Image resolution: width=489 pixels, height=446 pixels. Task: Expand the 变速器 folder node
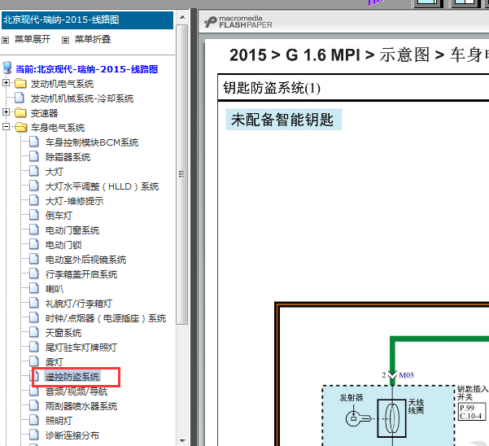[6, 112]
